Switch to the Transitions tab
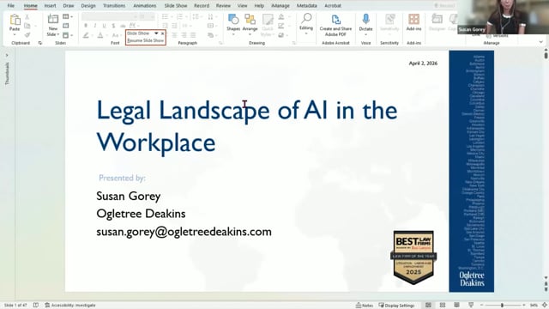This screenshot has width=549, height=309. point(114,6)
